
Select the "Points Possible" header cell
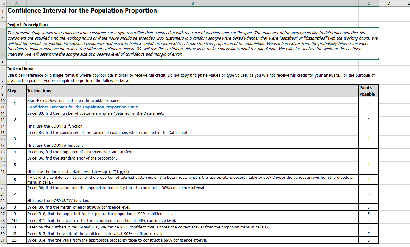368,91
